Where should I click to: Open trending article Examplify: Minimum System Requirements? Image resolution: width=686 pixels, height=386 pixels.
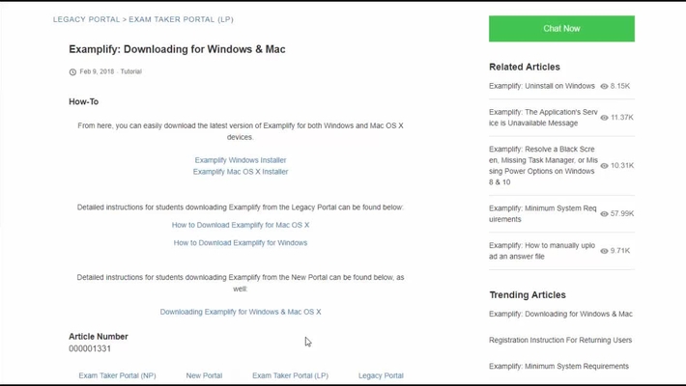point(559,367)
